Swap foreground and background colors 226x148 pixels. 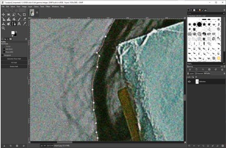(x=16, y=32)
